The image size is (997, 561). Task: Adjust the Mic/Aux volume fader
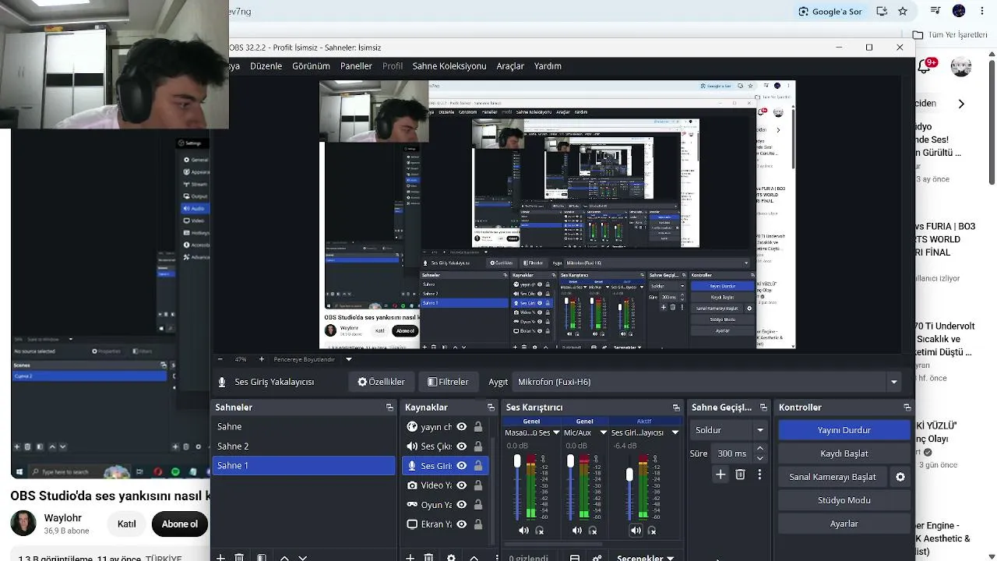click(570, 462)
